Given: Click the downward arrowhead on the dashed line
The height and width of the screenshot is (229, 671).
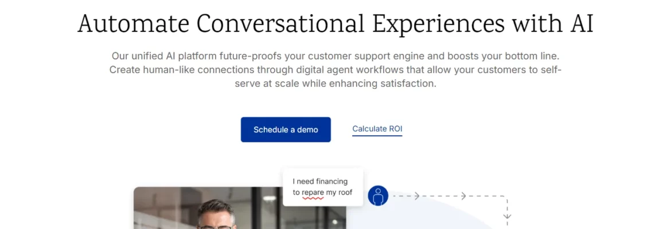Looking at the screenshot, I should 508,217.
